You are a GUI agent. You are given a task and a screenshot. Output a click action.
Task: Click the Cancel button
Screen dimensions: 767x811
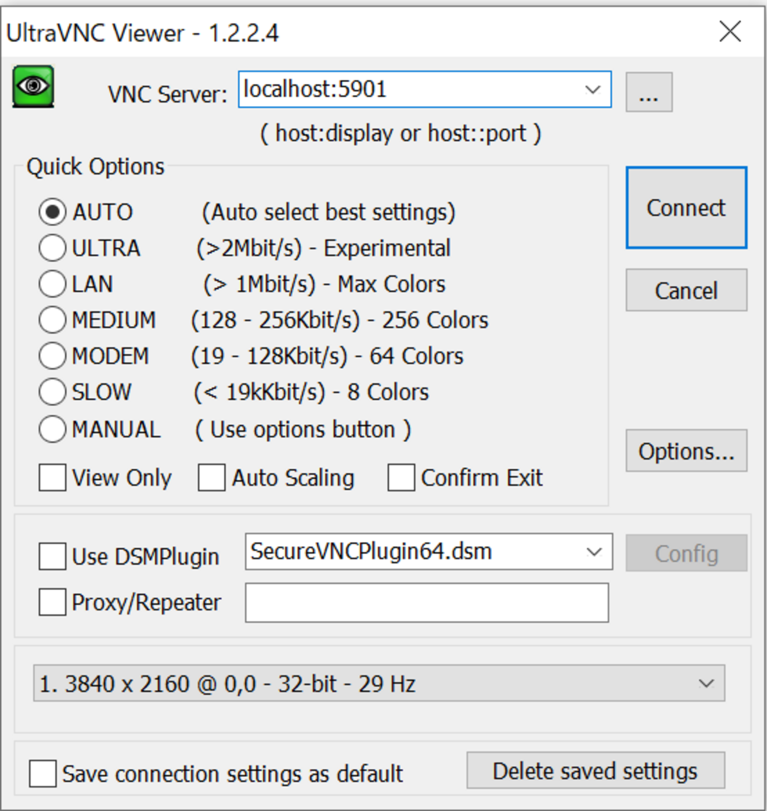(x=687, y=290)
